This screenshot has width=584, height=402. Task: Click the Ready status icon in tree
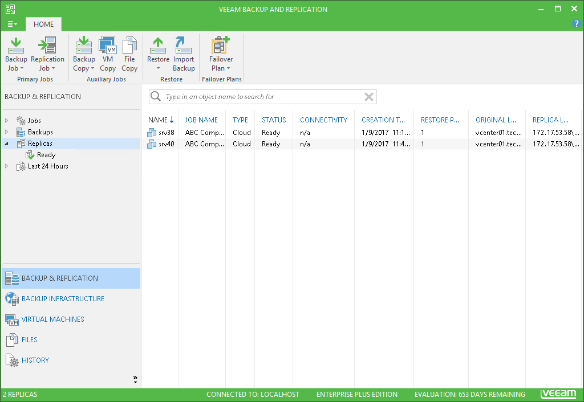[30, 155]
